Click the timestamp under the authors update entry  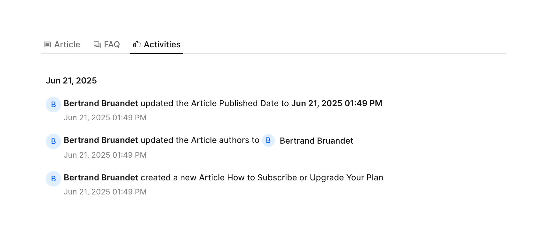pyautogui.click(x=105, y=155)
